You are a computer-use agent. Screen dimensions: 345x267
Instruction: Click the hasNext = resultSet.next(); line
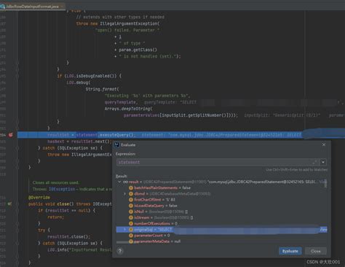pyautogui.click(x=79, y=142)
